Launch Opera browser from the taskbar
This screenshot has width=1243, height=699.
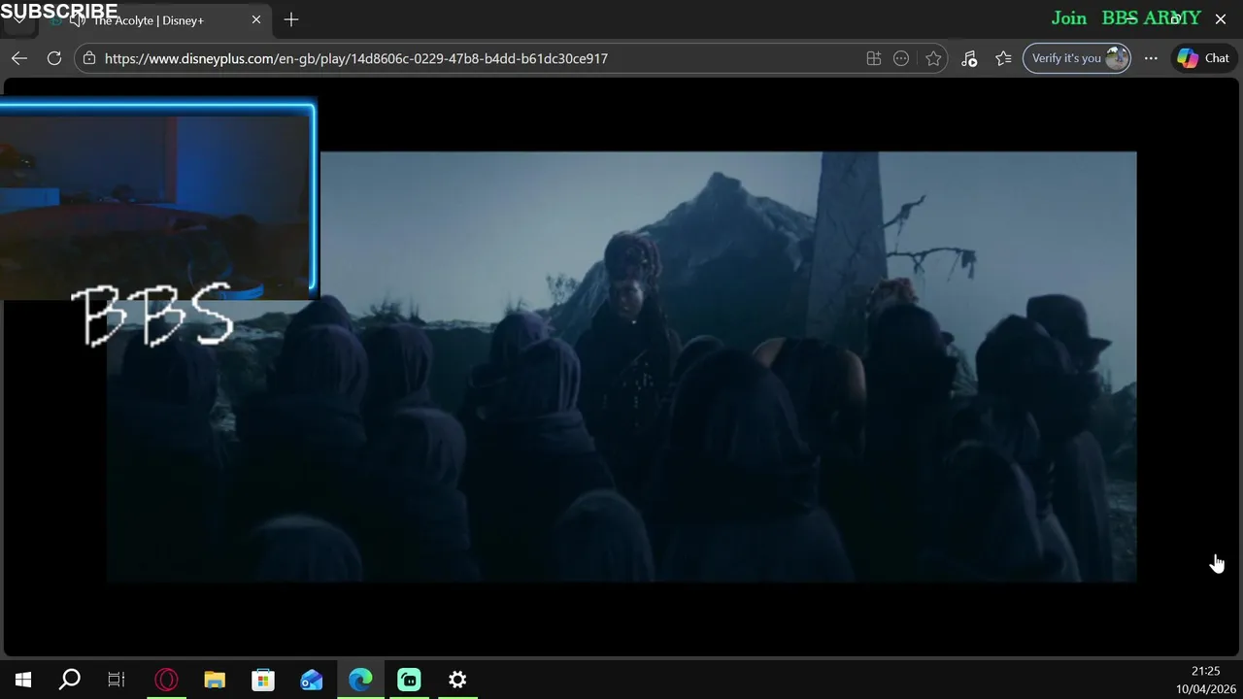coord(166,680)
